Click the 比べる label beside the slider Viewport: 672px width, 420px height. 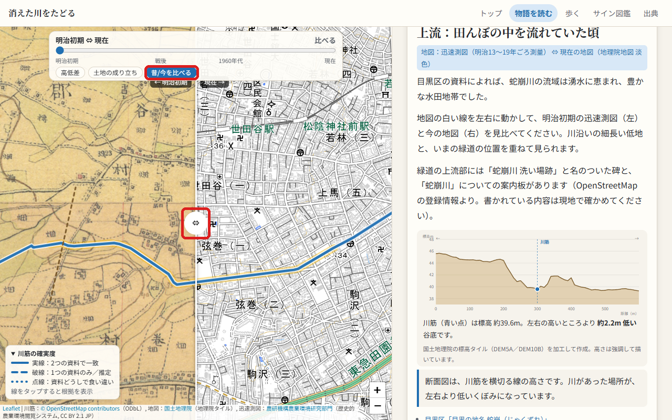click(325, 40)
